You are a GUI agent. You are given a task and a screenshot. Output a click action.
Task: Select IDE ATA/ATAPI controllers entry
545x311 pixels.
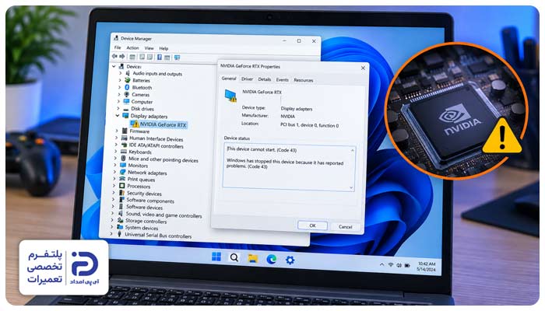click(156, 146)
